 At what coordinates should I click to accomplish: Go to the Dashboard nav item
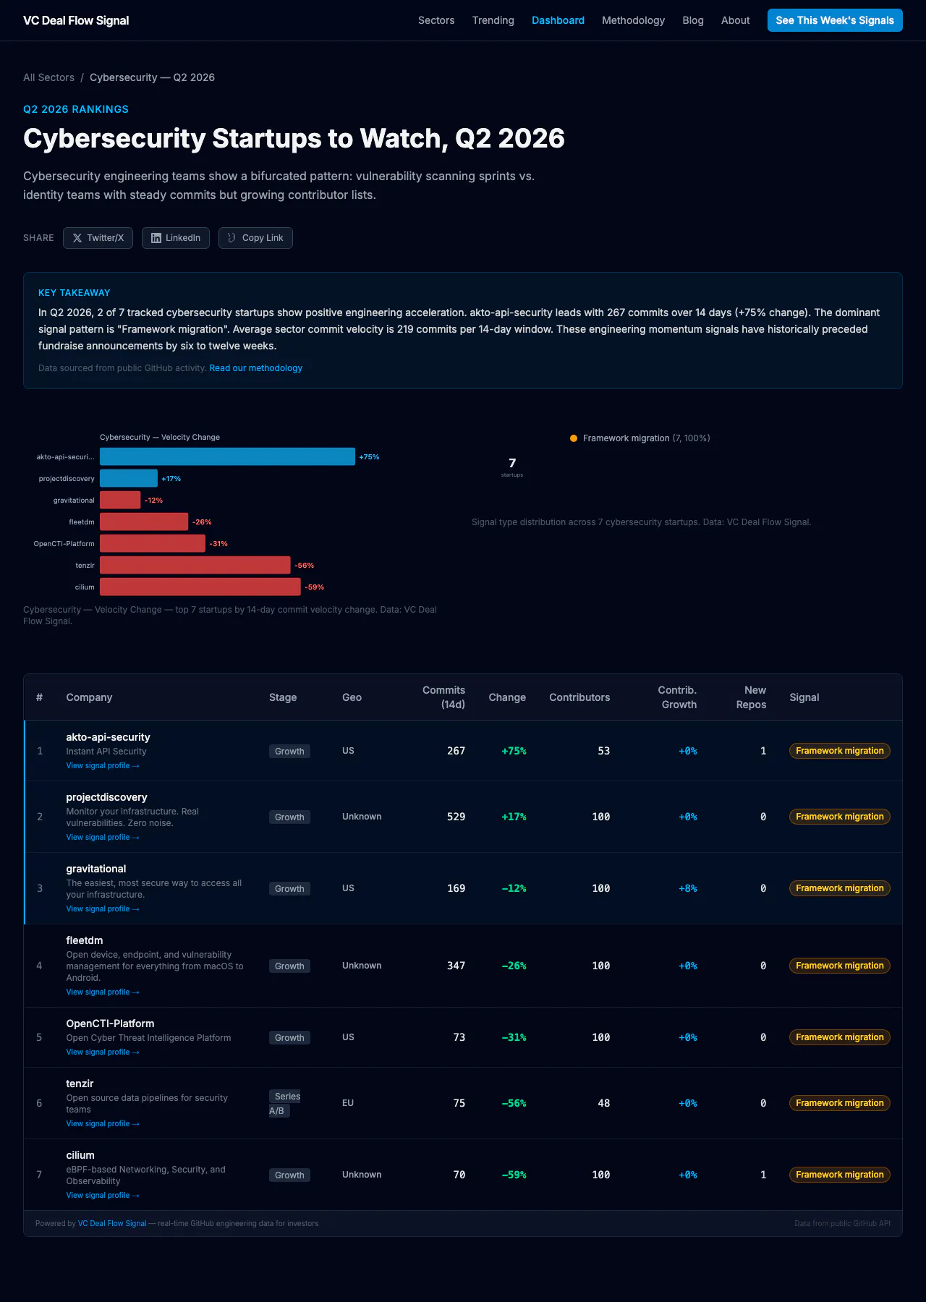pyautogui.click(x=558, y=20)
